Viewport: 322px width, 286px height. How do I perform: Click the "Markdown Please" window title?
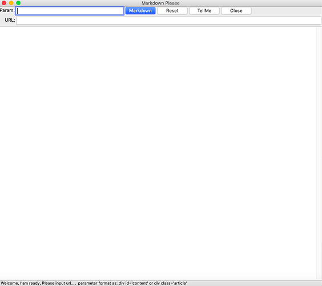[160, 3]
